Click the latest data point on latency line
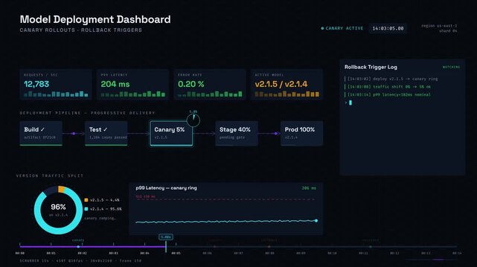477x267 pixels. coord(316,220)
